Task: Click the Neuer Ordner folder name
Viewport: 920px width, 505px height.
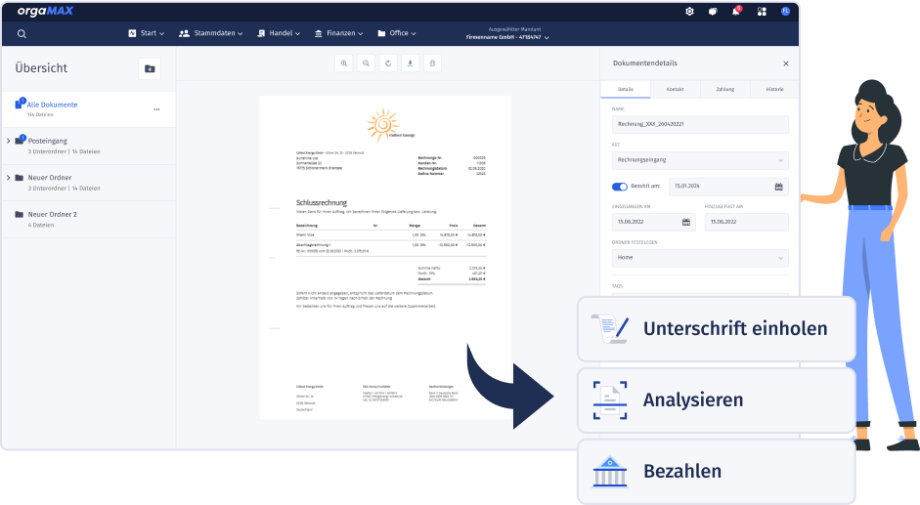Action: coord(50,177)
